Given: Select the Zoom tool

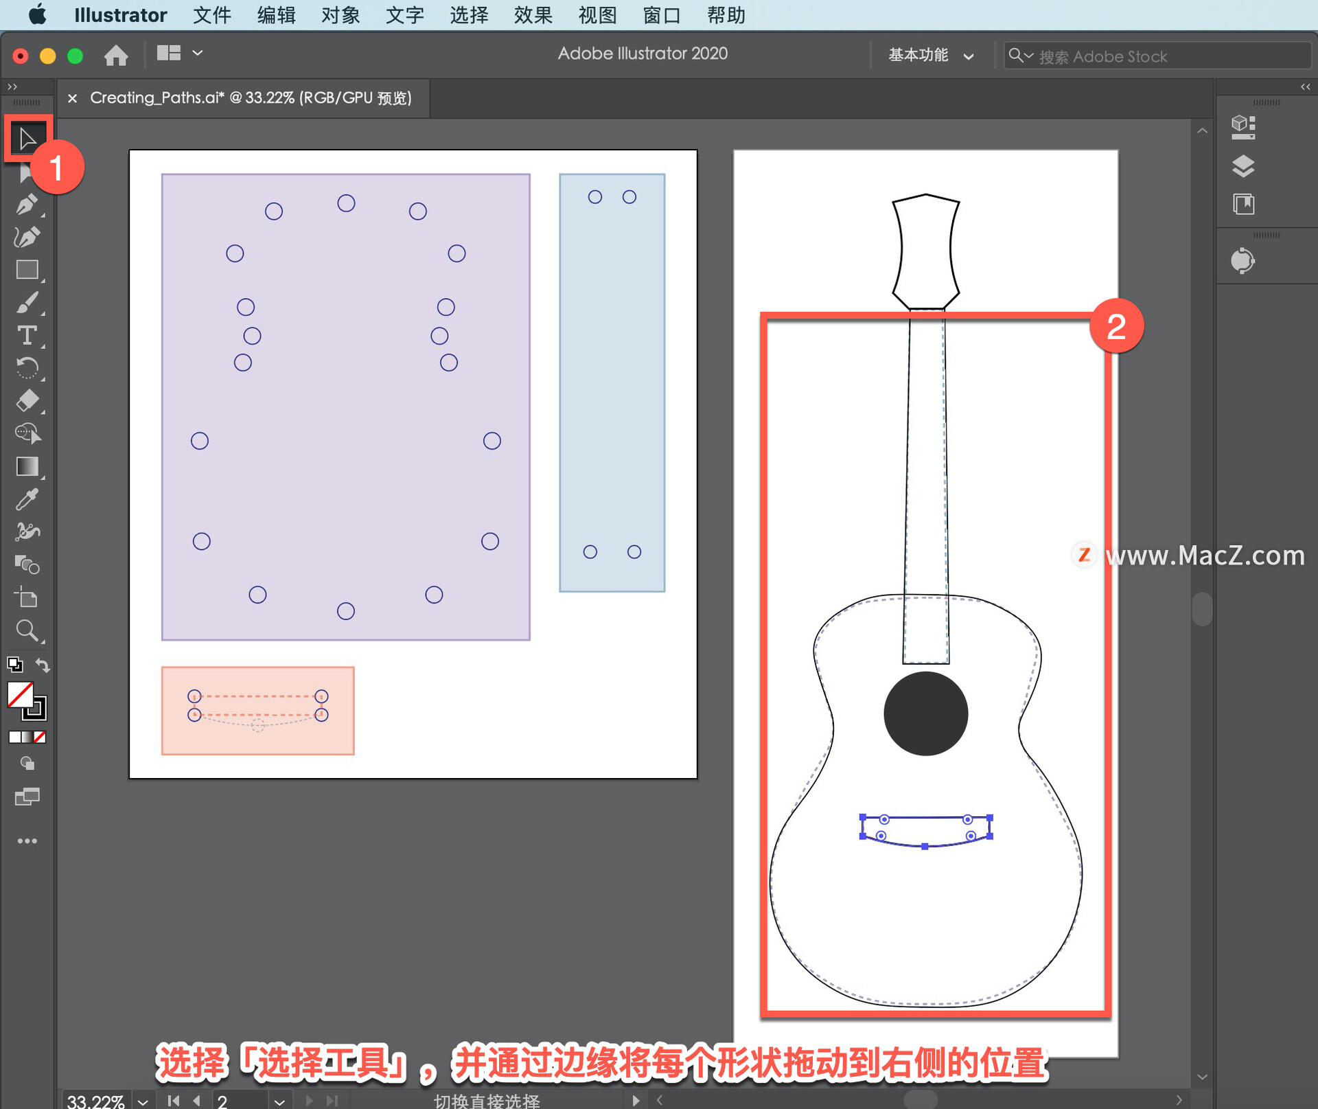Looking at the screenshot, I should [x=27, y=630].
